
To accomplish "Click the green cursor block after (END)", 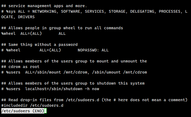I will 45,111.
